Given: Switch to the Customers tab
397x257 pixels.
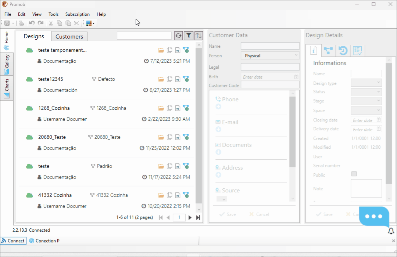Looking at the screenshot, I should (x=69, y=36).
